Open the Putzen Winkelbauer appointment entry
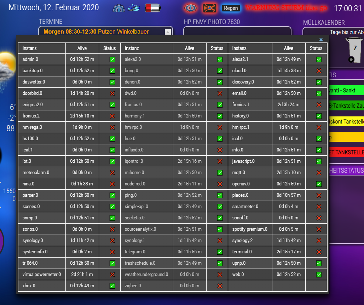Viewport: 364px width, 305px height. (96, 31)
